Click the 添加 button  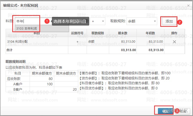169,21
